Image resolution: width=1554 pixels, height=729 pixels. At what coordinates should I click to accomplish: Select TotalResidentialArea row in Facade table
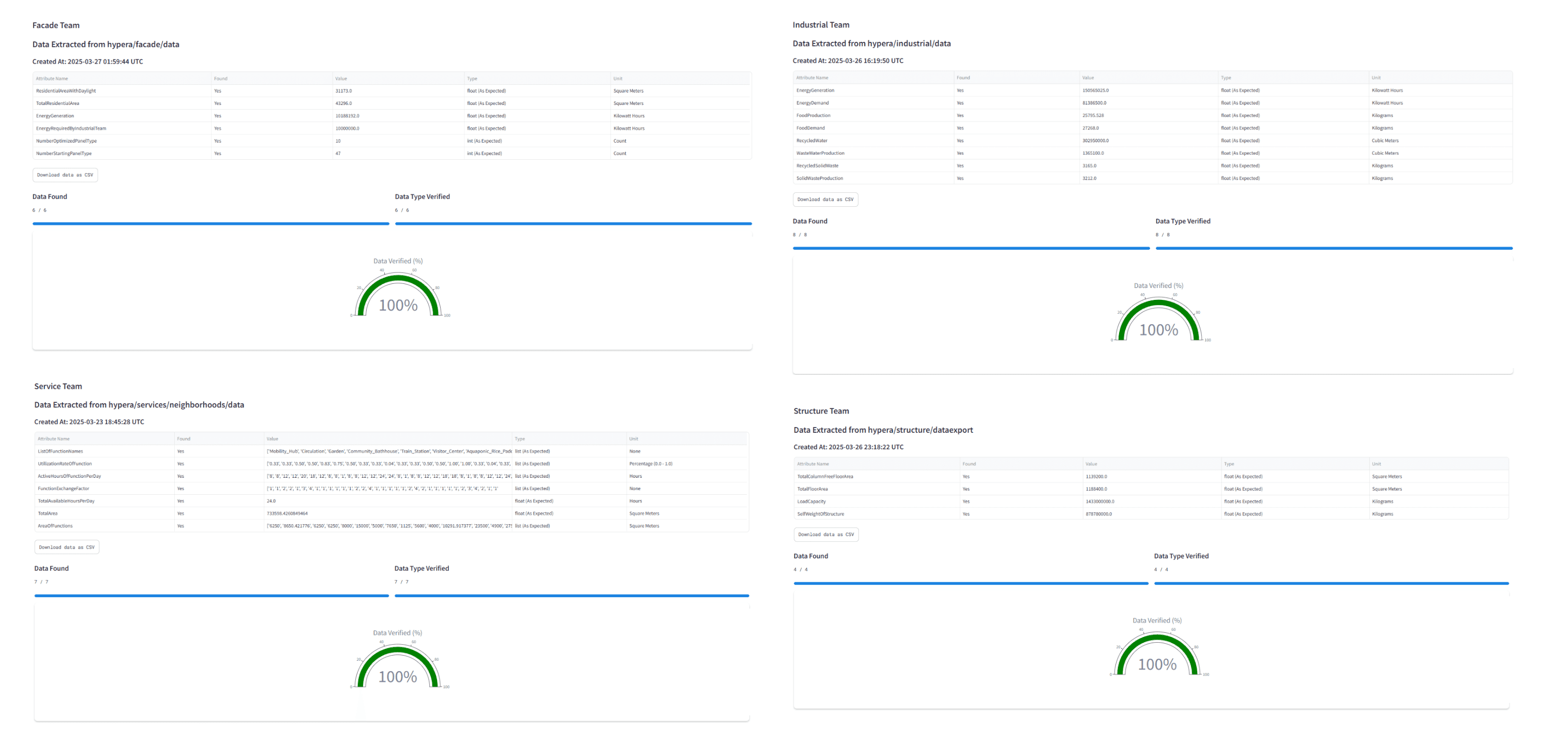58,103
